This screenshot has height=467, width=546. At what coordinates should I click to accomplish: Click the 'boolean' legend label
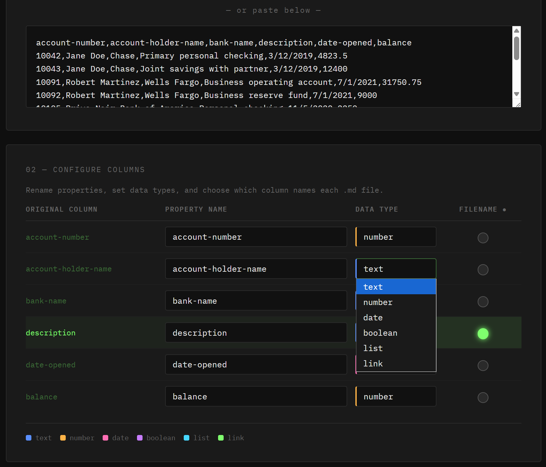pos(161,438)
